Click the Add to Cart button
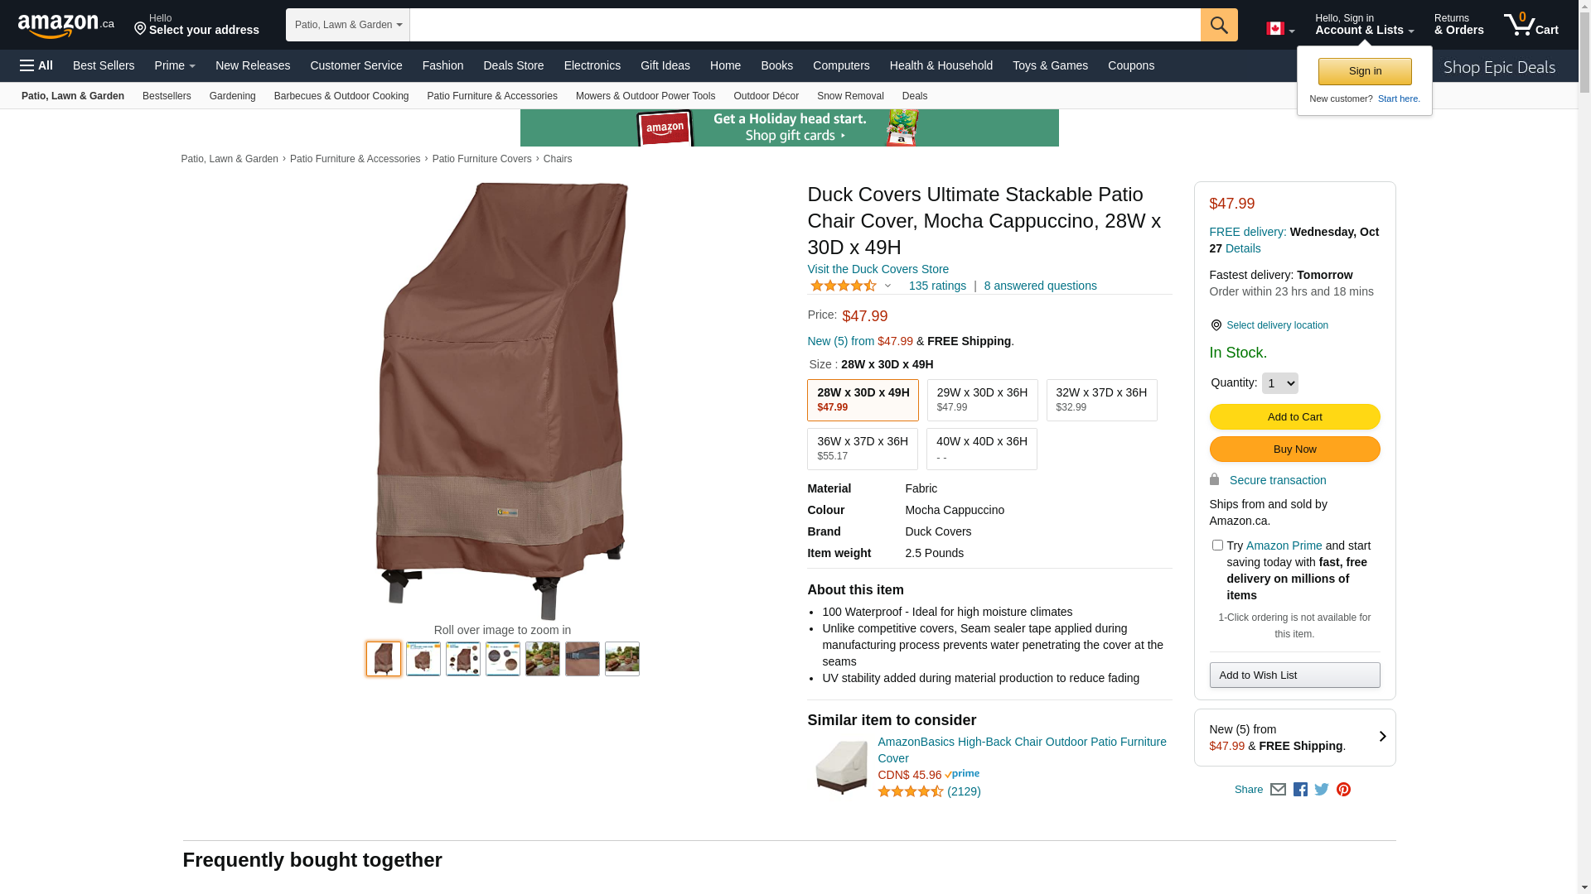Image resolution: width=1591 pixels, height=894 pixels. tap(1294, 416)
